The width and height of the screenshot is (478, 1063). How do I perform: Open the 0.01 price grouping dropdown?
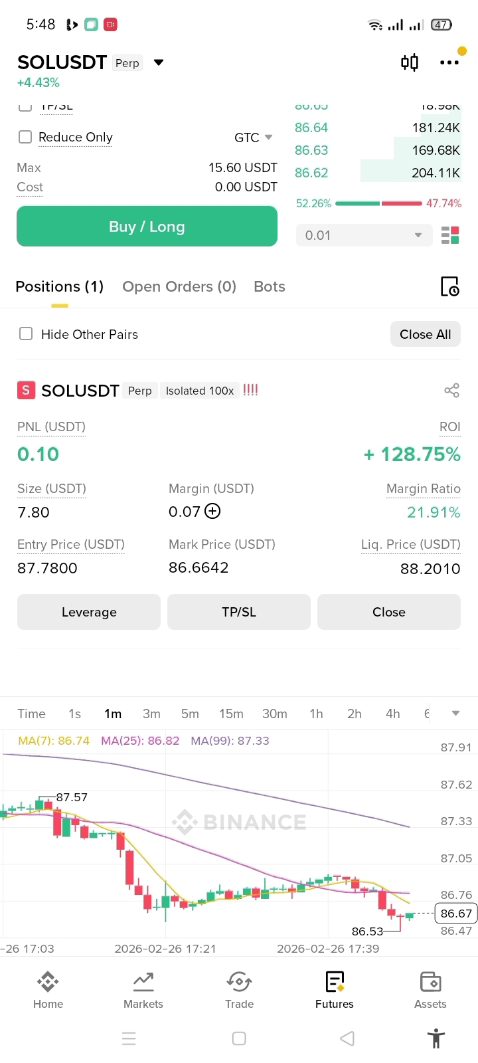tap(362, 235)
